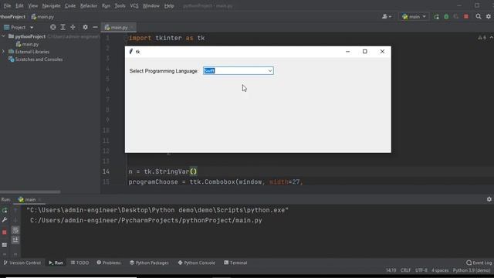Hide the Project tool window

95,28
